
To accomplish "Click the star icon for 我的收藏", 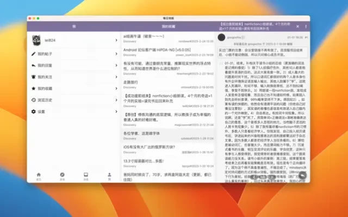I will [33, 88].
